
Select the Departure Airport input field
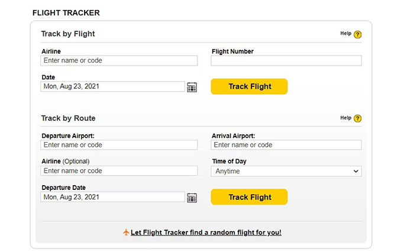tap(119, 145)
